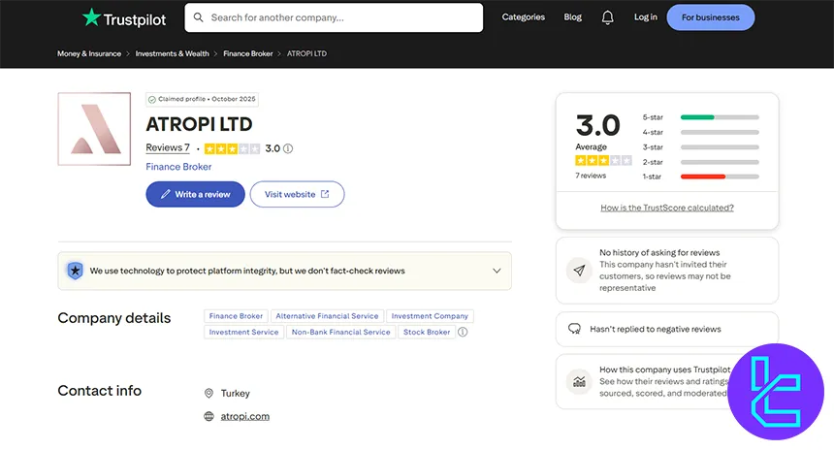Filter reviews by the 1-star bar
The height and width of the screenshot is (450, 834).
click(x=700, y=177)
